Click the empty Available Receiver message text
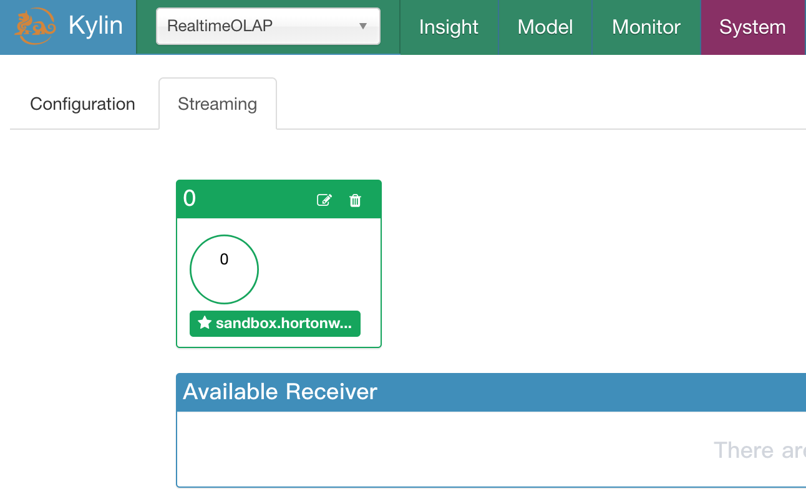The width and height of the screenshot is (806, 489). (x=759, y=450)
